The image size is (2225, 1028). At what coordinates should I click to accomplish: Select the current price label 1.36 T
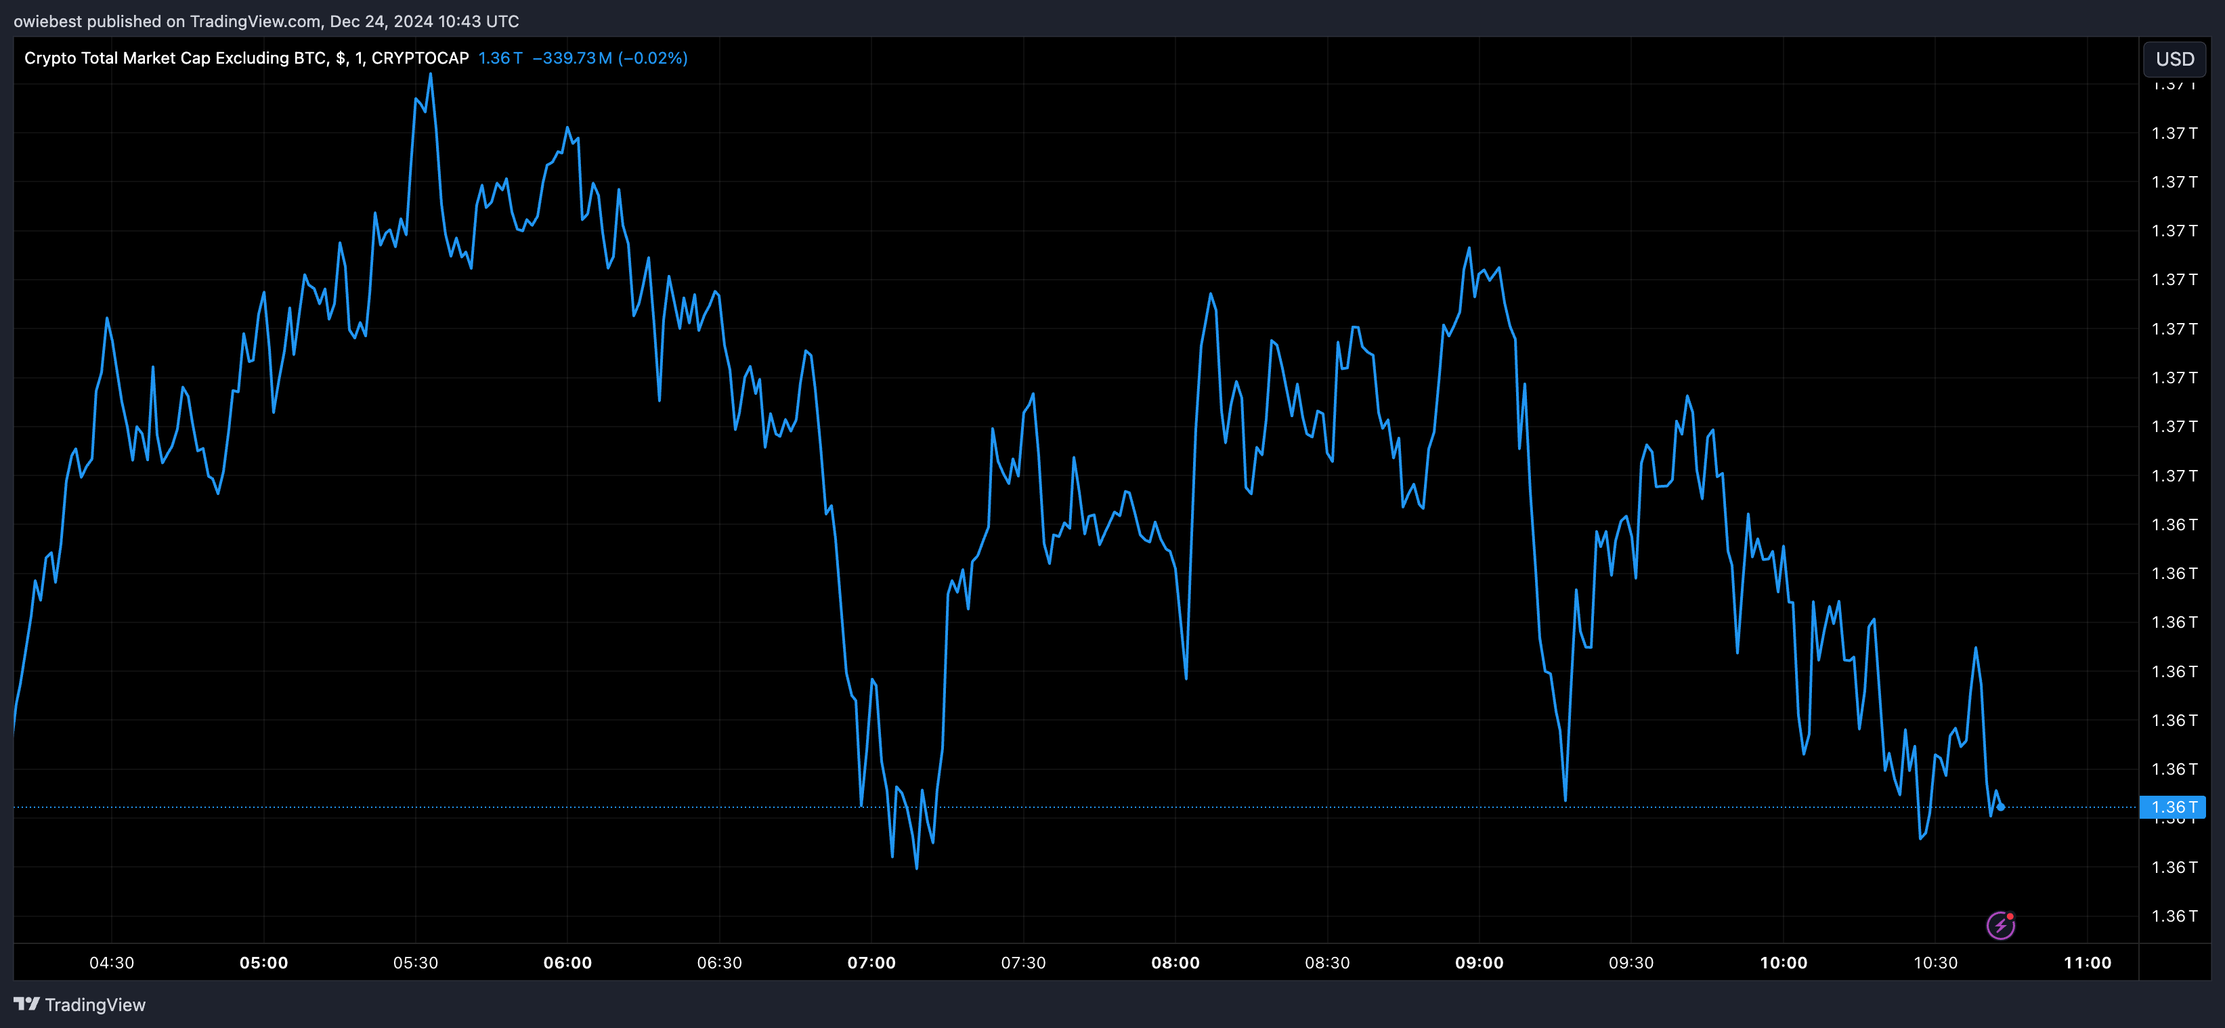click(2173, 807)
